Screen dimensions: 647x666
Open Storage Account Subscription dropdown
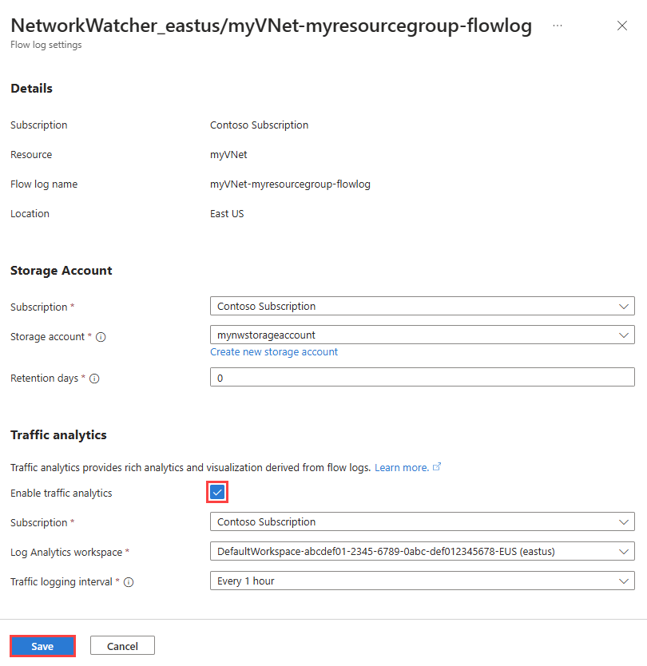click(423, 306)
